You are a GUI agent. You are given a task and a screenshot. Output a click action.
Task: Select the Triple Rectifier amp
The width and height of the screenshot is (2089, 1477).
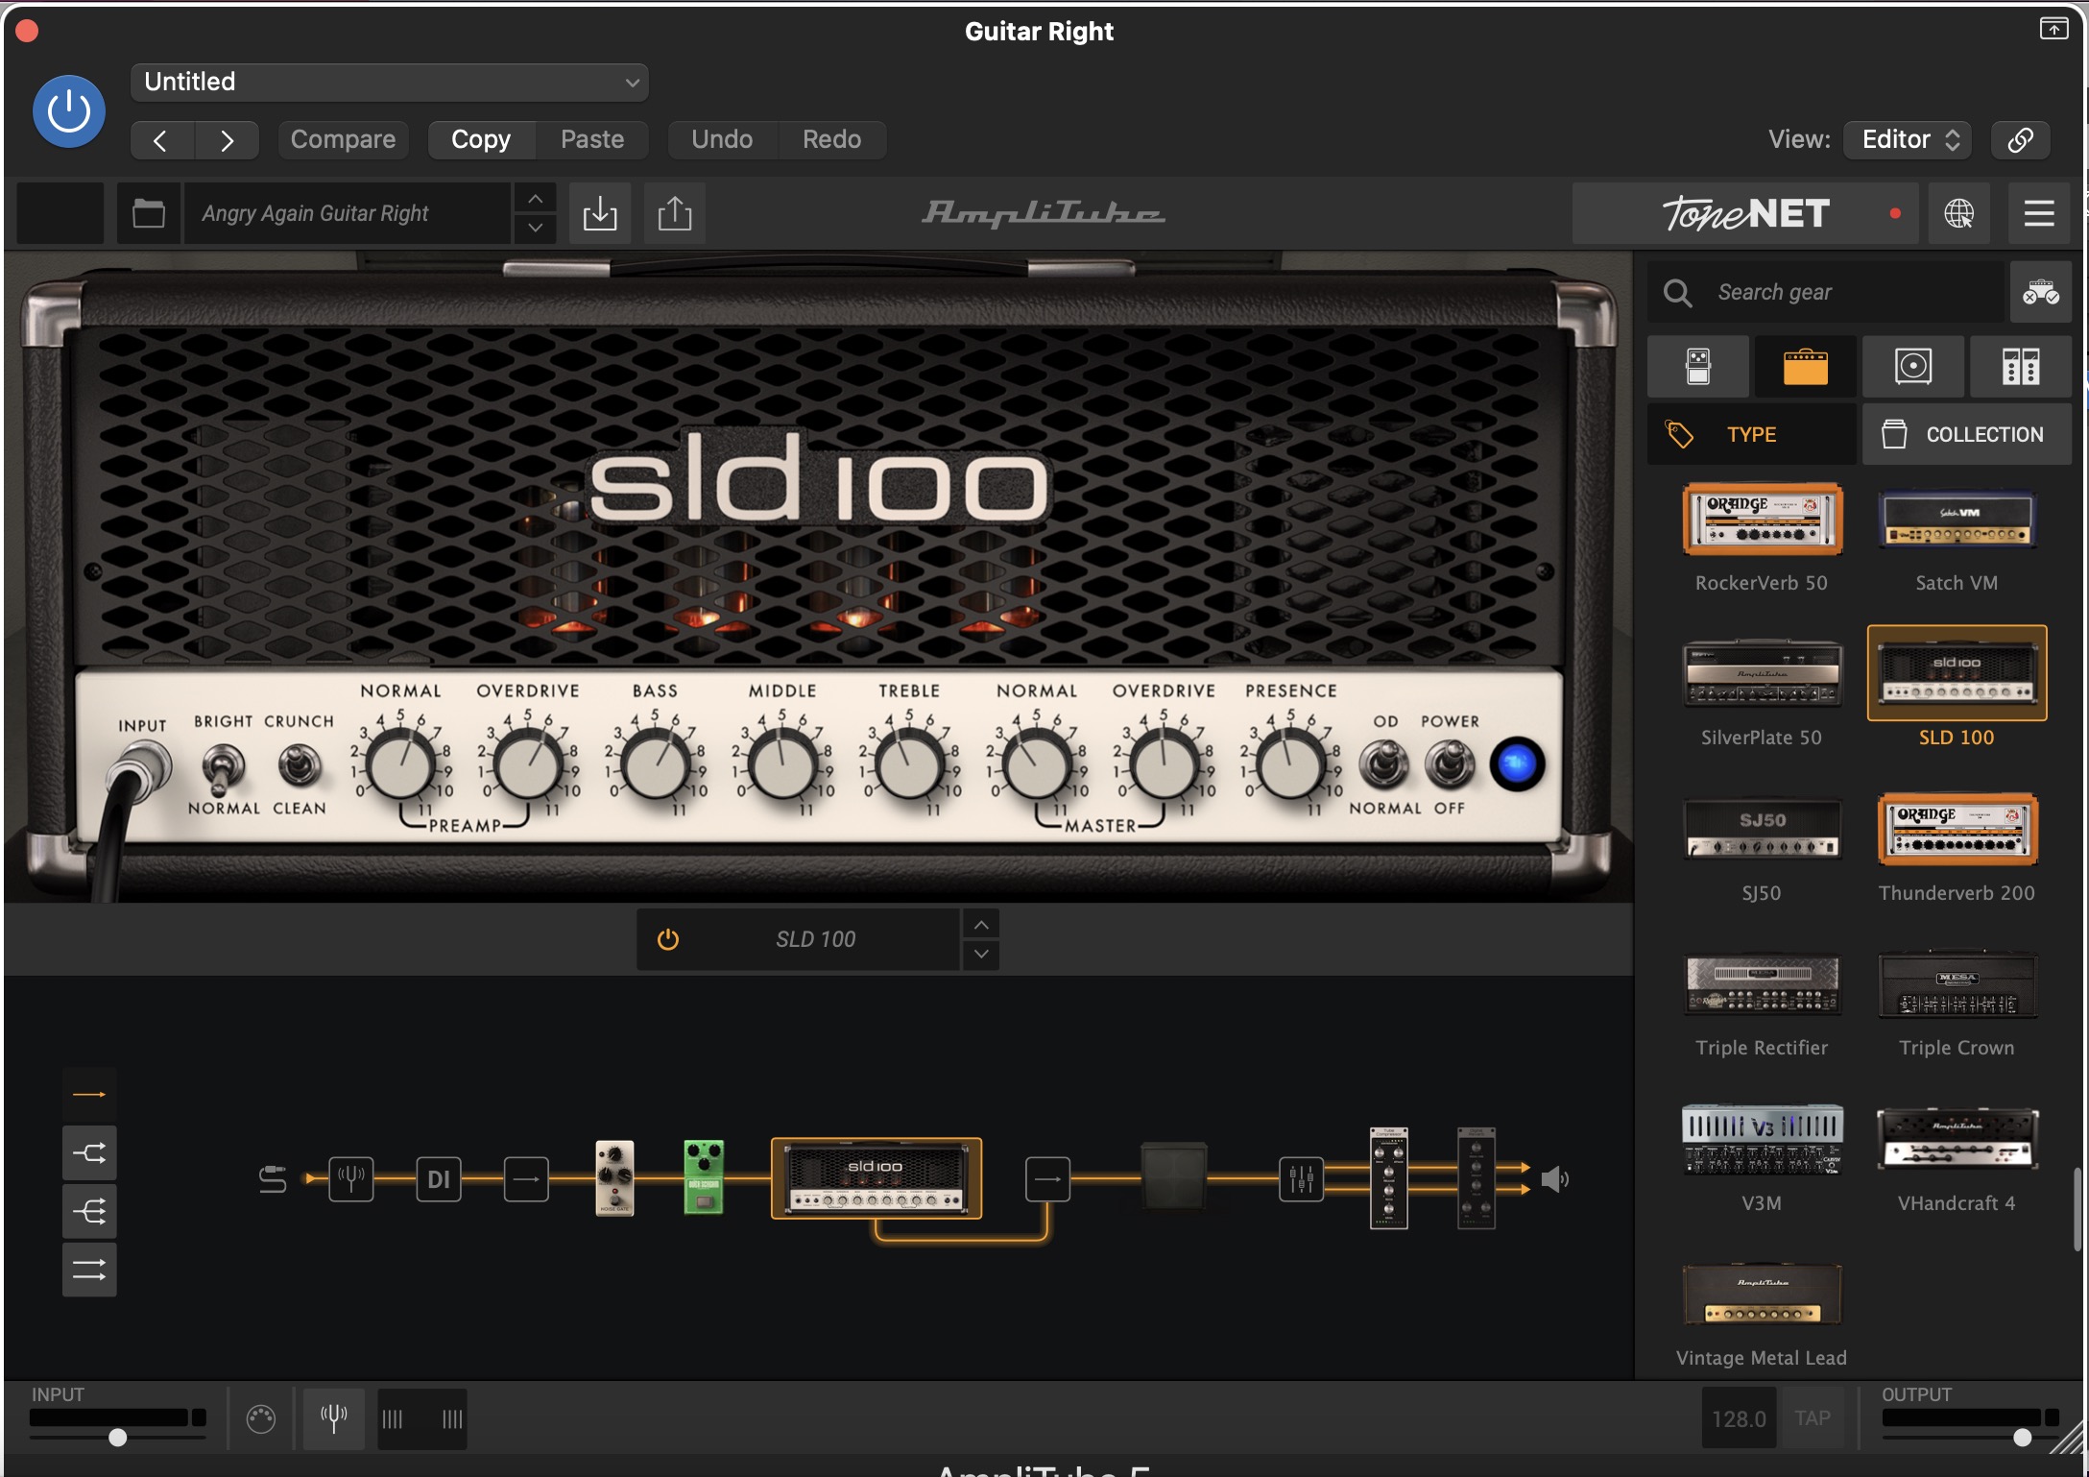(1762, 983)
